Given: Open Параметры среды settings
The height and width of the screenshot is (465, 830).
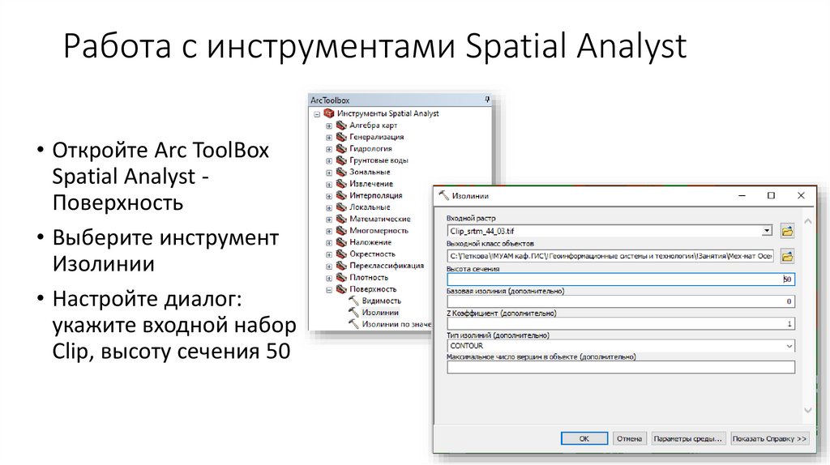Looking at the screenshot, I should pyautogui.click(x=687, y=438).
